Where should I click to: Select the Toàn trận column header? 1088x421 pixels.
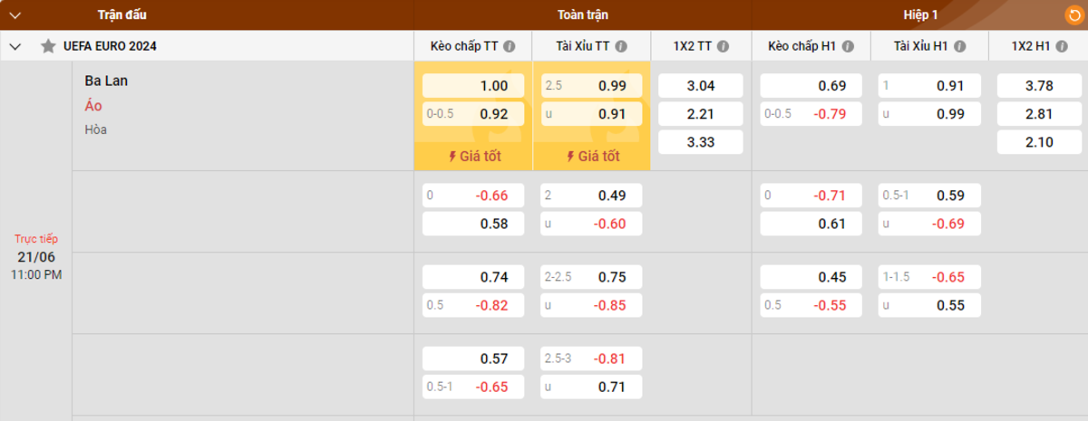[x=583, y=15]
